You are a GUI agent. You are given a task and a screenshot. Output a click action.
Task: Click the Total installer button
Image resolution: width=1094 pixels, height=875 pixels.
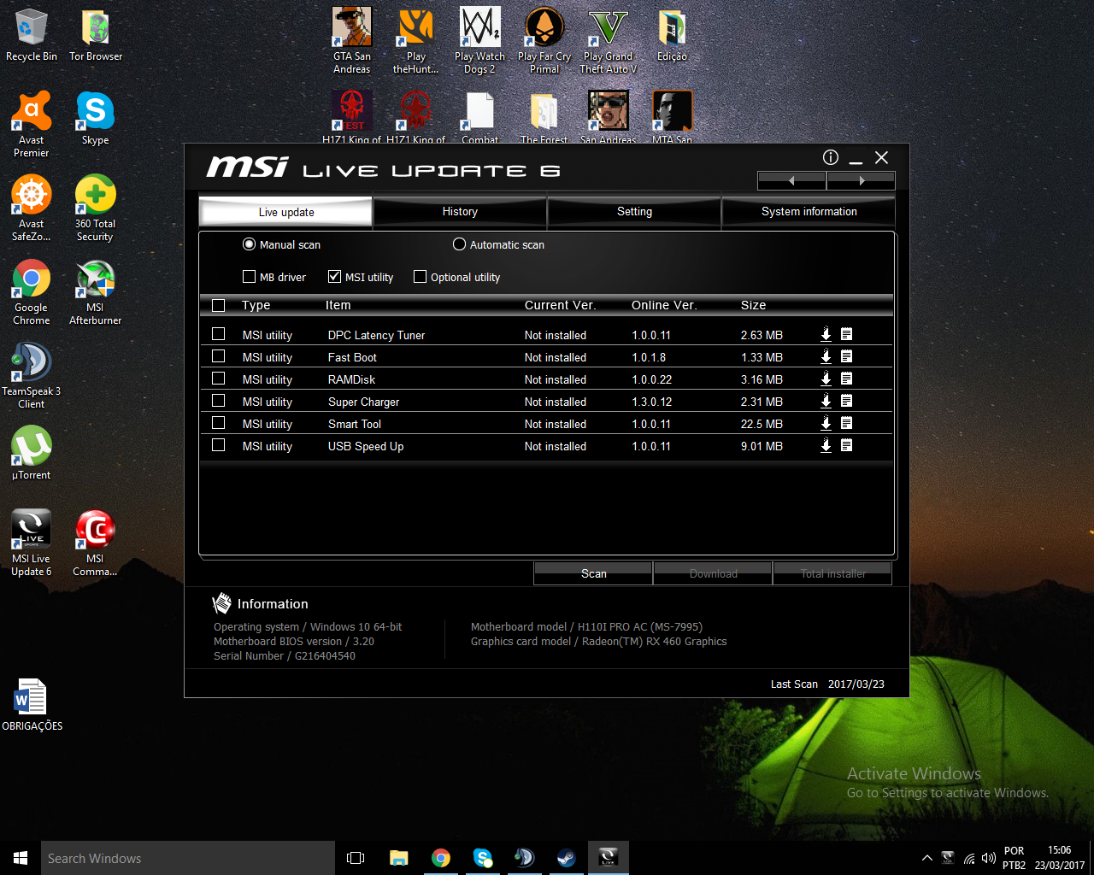[832, 573]
